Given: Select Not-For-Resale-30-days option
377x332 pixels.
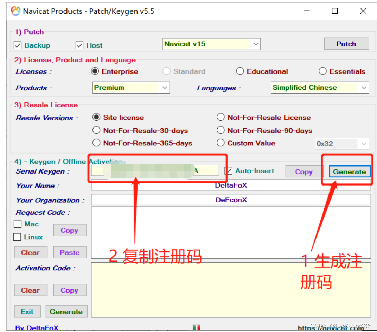Looking at the screenshot, I should point(96,130).
